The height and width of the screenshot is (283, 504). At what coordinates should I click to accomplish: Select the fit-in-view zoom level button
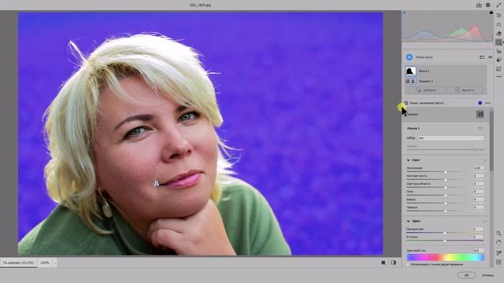click(18, 263)
